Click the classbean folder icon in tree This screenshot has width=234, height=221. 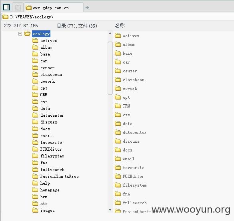(x=35, y=74)
